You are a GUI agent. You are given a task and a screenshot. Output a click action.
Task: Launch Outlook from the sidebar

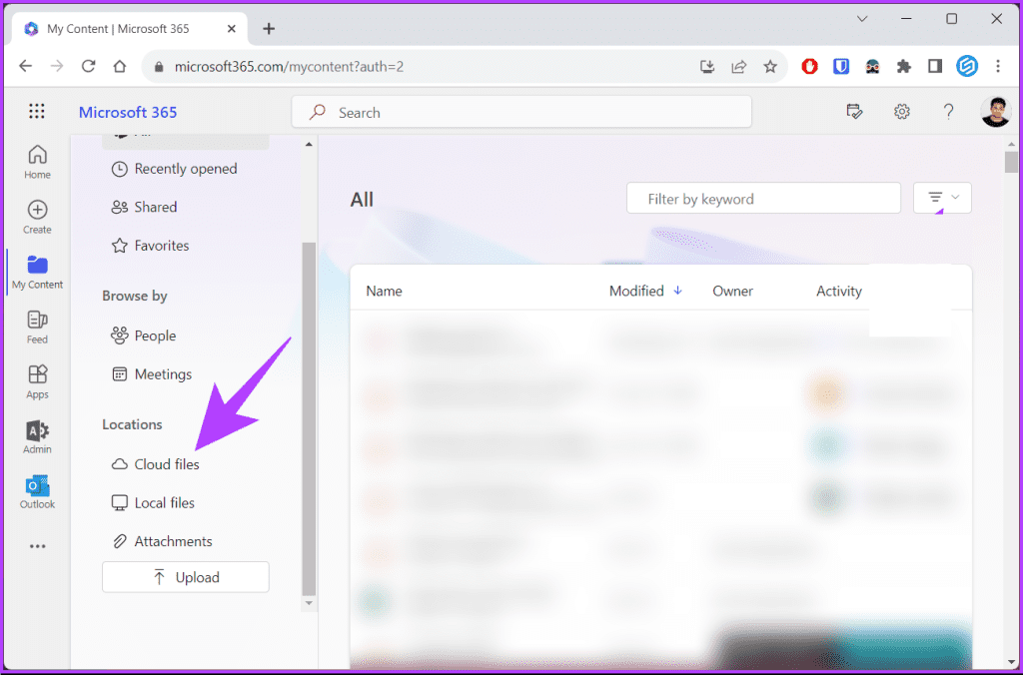click(x=36, y=490)
